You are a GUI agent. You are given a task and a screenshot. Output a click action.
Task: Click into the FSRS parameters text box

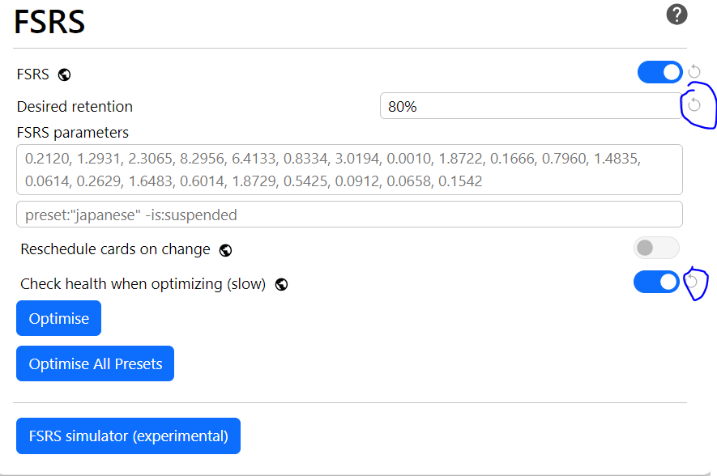[348, 170]
